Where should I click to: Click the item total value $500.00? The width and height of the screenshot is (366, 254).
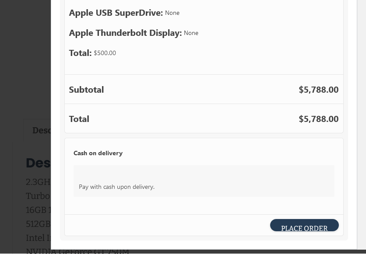105,53
